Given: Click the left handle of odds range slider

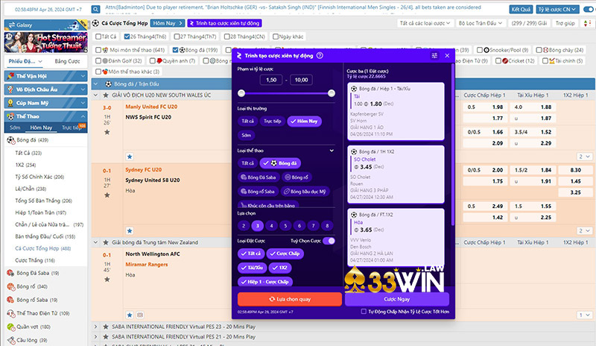Looking at the screenshot, I should point(241,93).
